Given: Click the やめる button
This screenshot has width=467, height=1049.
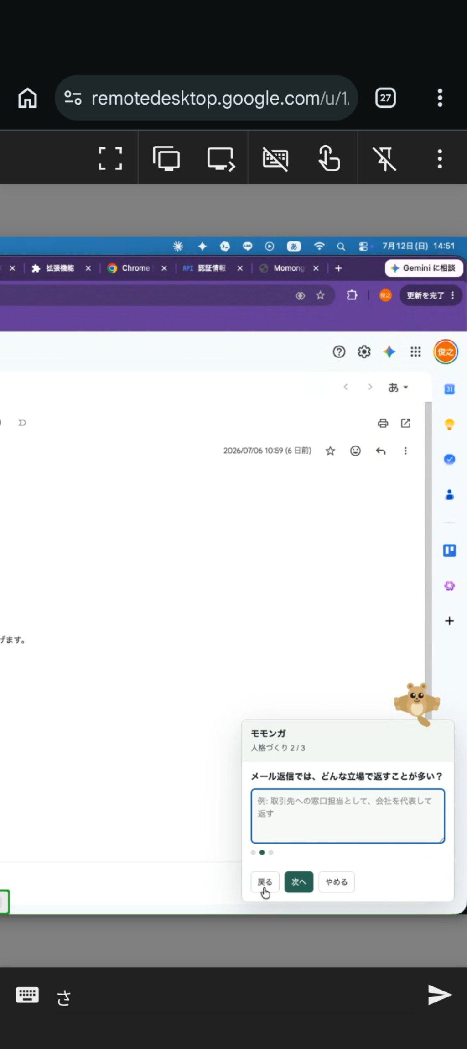Looking at the screenshot, I should [x=337, y=881].
